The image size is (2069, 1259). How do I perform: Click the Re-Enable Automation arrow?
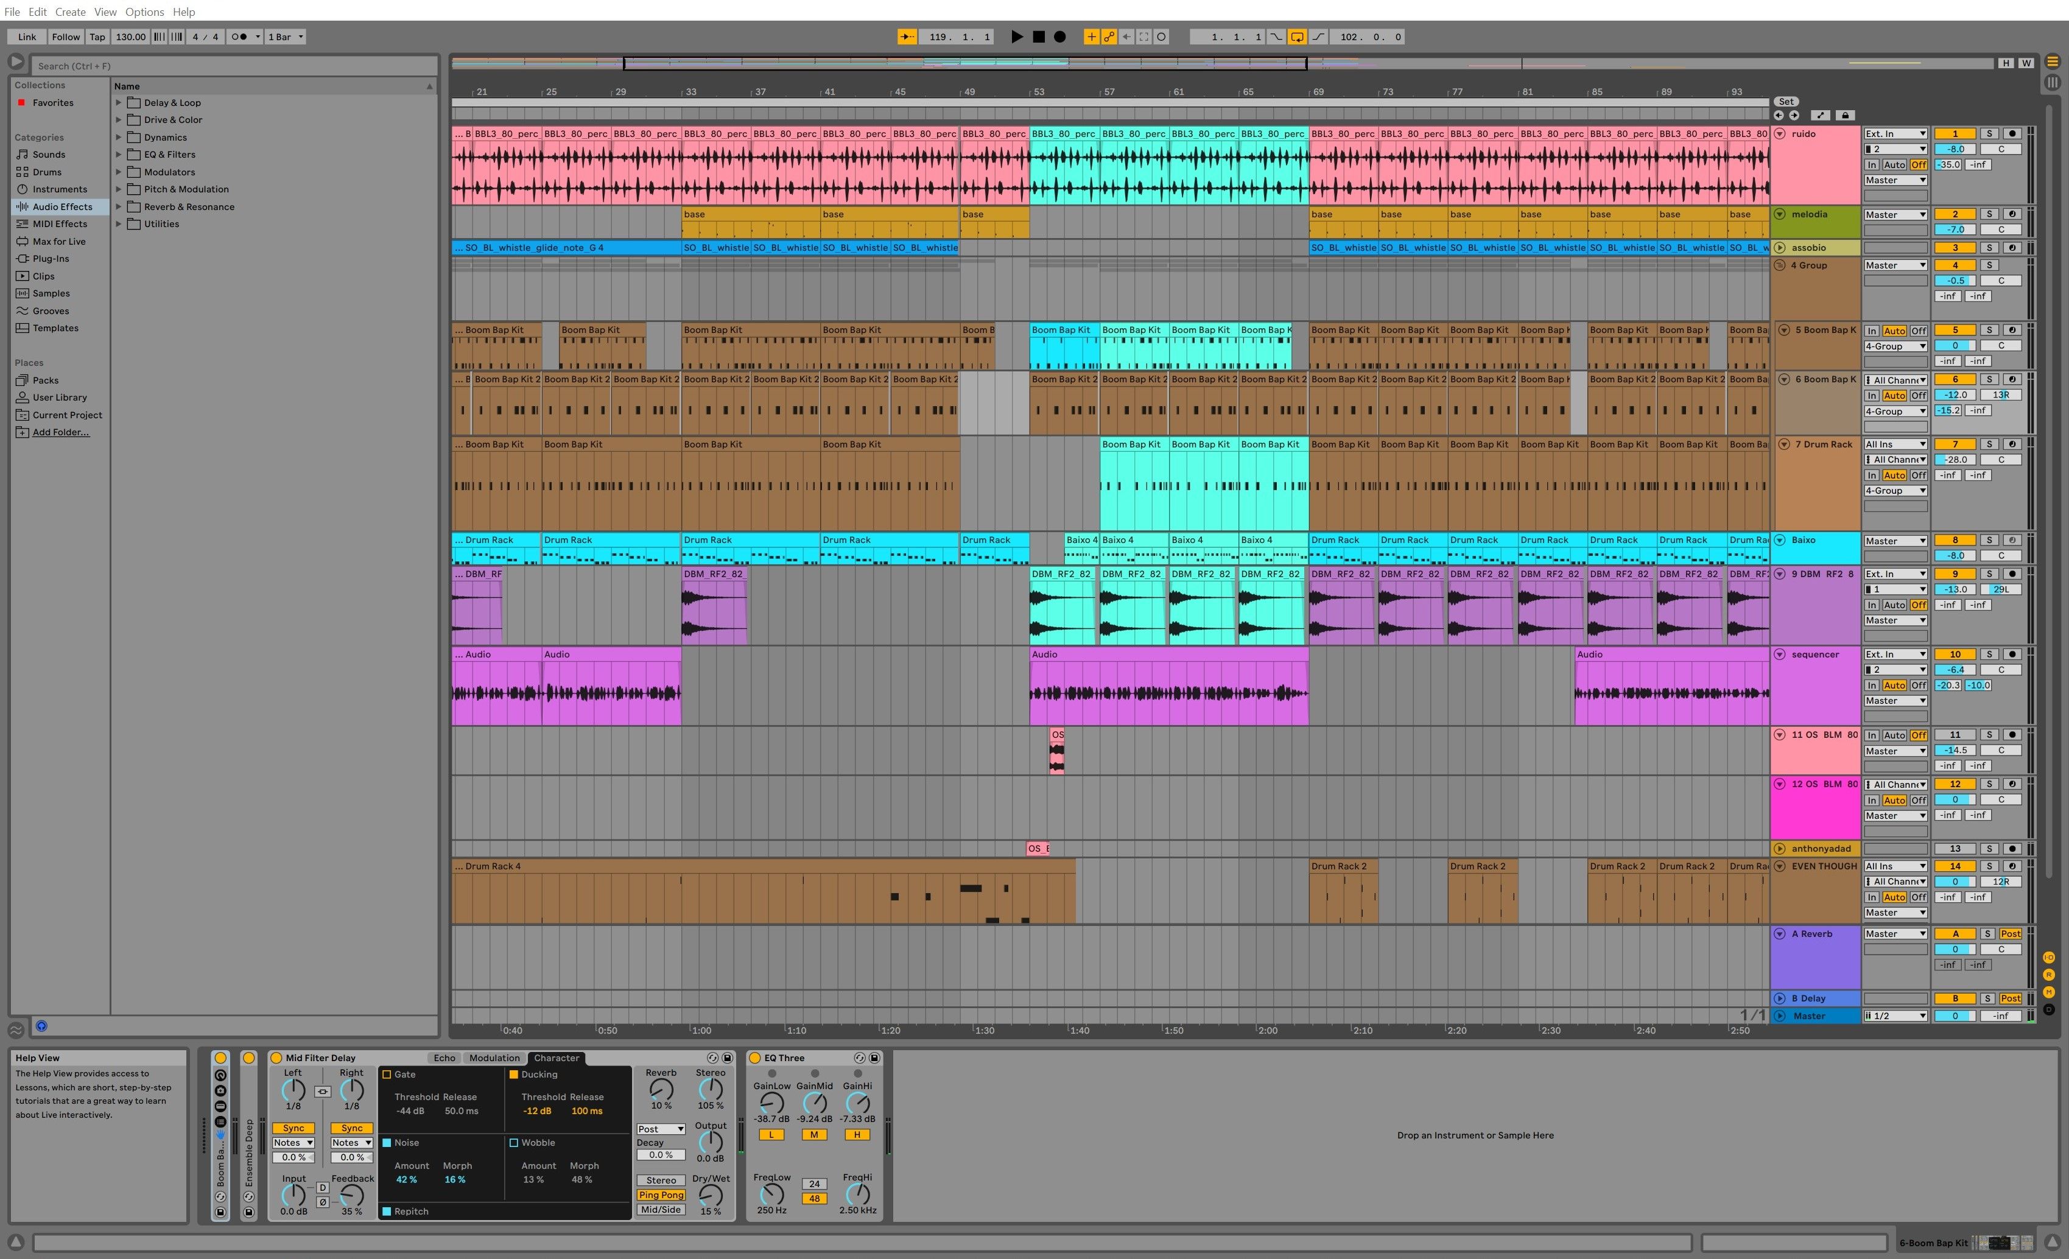(x=1127, y=37)
